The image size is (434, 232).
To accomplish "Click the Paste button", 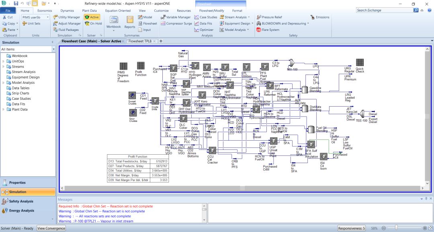I will (x=9, y=30).
